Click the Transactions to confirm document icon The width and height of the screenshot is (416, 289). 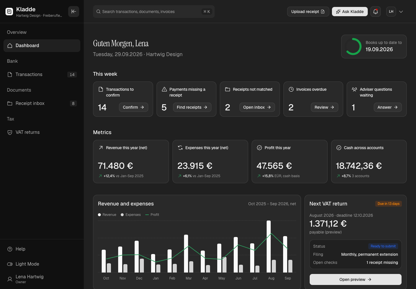101,89
